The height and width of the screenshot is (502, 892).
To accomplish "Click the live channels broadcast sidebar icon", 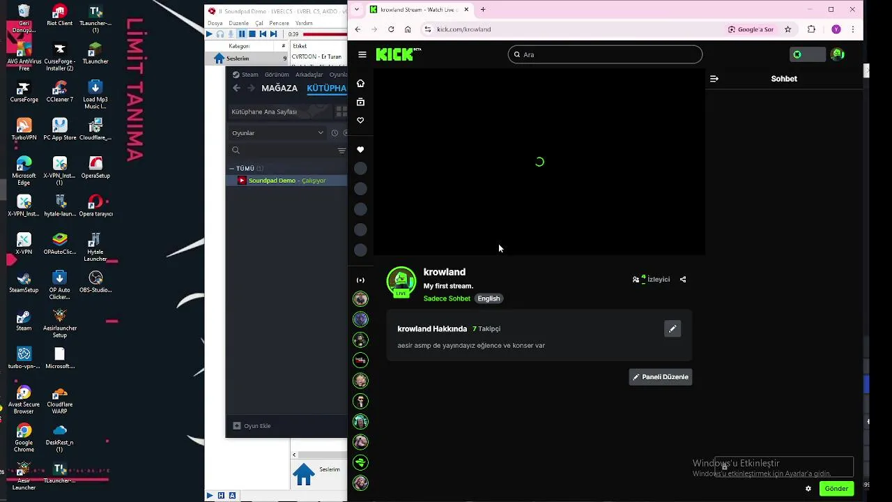I will click(360, 280).
